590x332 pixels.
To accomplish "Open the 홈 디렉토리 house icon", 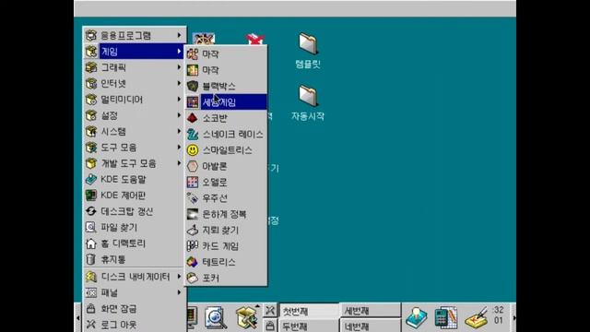I will click(91, 243).
